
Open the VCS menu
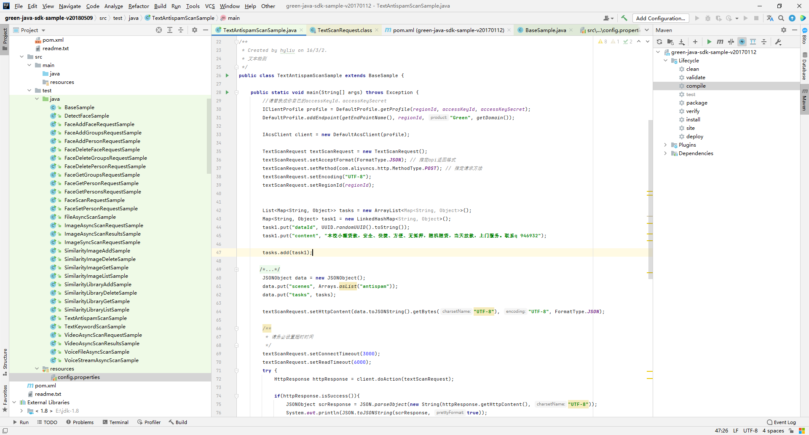pyautogui.click(x=210, y=6)
